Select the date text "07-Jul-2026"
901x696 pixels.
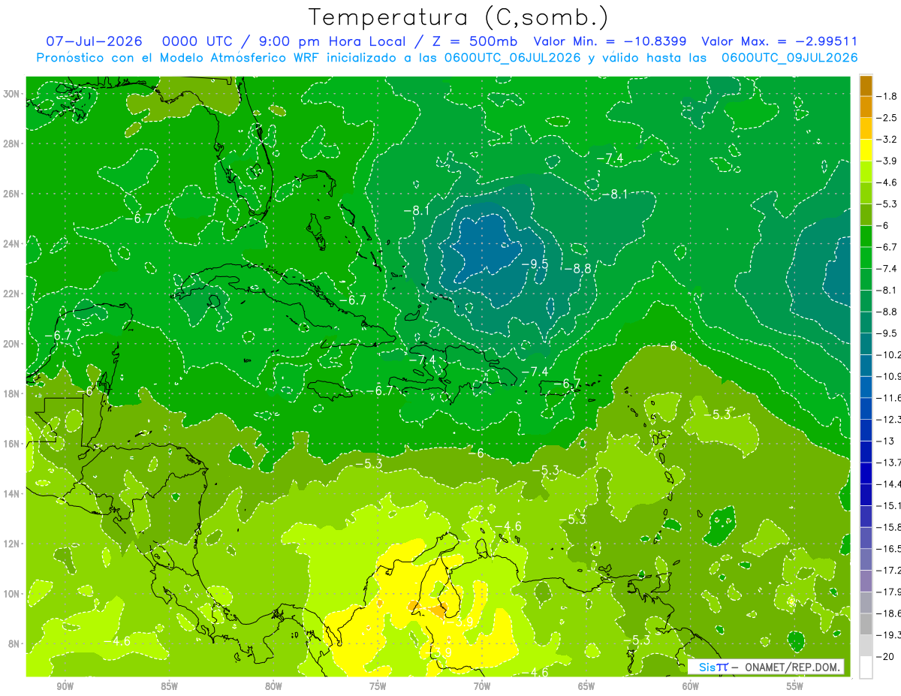click(94, 41)
